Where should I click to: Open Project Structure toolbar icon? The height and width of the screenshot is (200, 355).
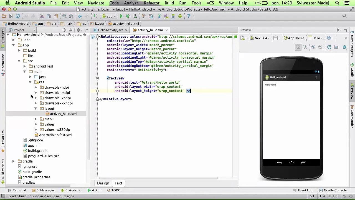coord(150,16)
